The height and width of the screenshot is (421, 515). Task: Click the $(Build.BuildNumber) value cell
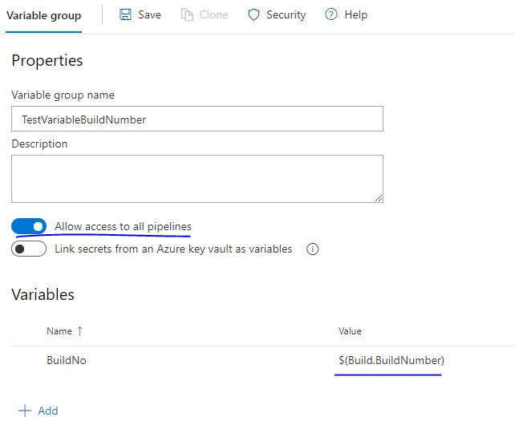click(391, 361)
